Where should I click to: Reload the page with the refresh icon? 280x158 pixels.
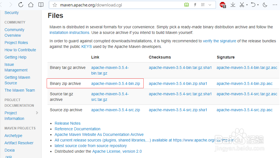click(21, 5)
